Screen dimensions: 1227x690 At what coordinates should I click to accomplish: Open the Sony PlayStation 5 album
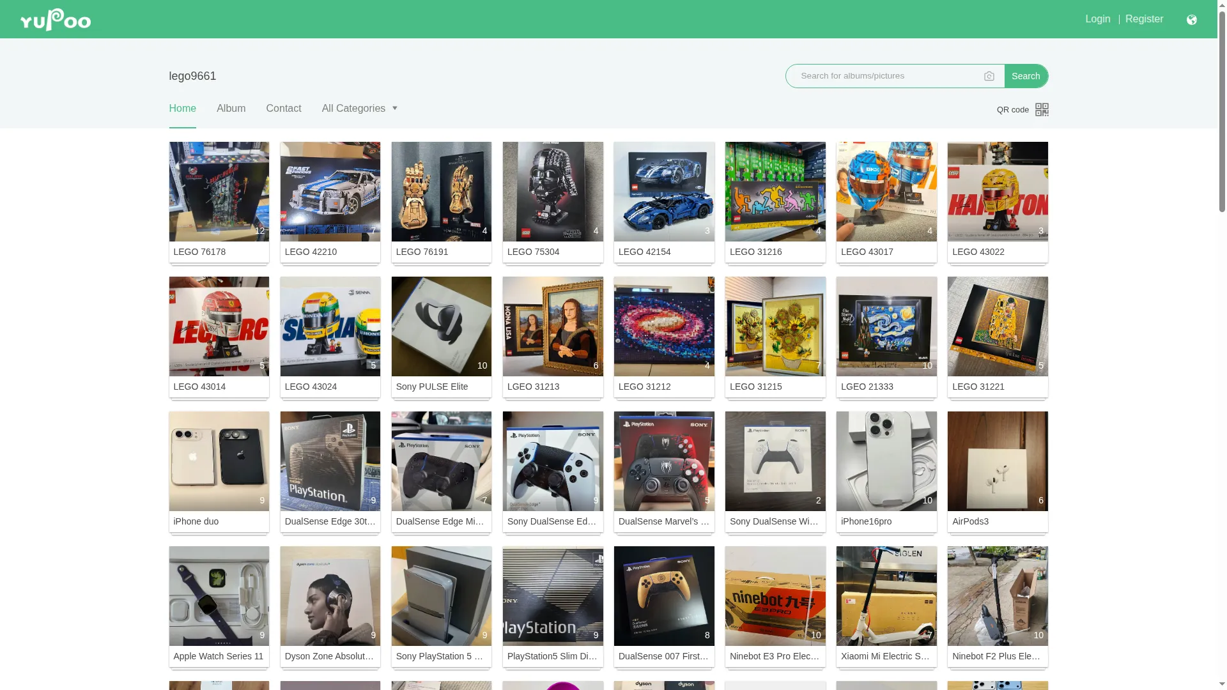pos(441,596)
